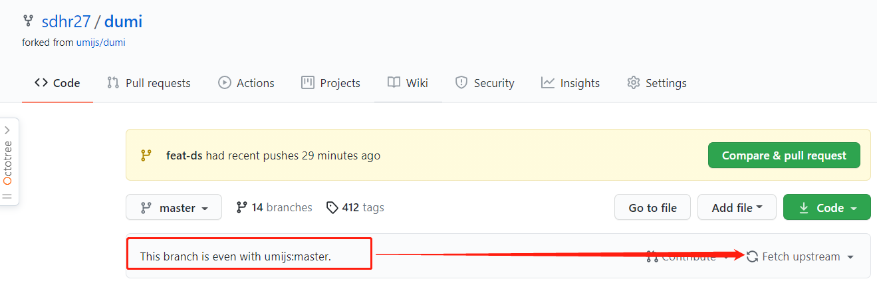The width and height of the screenshot is (877, 291).
Task: Expand the green Code dropdown
Action: coord(827,207)
